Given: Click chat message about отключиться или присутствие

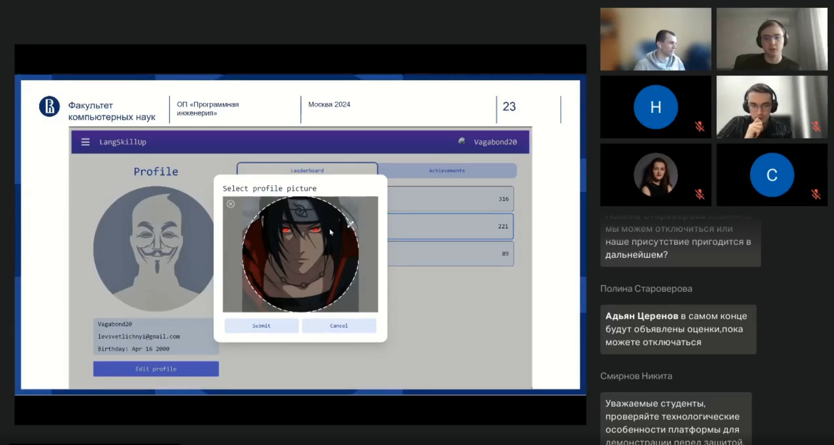Looking at the screenshot, I should tap(680, 238).
